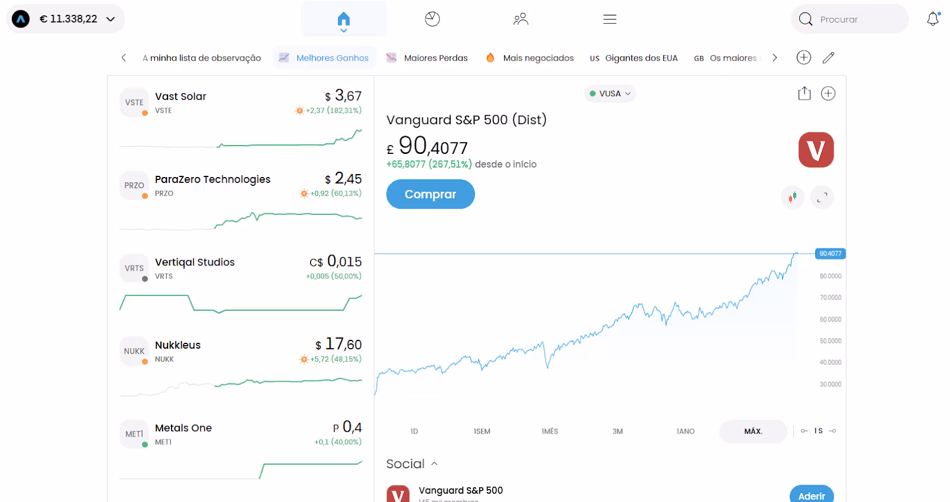
Task: Open Metals One row
Action: click(x=240, y=450)
